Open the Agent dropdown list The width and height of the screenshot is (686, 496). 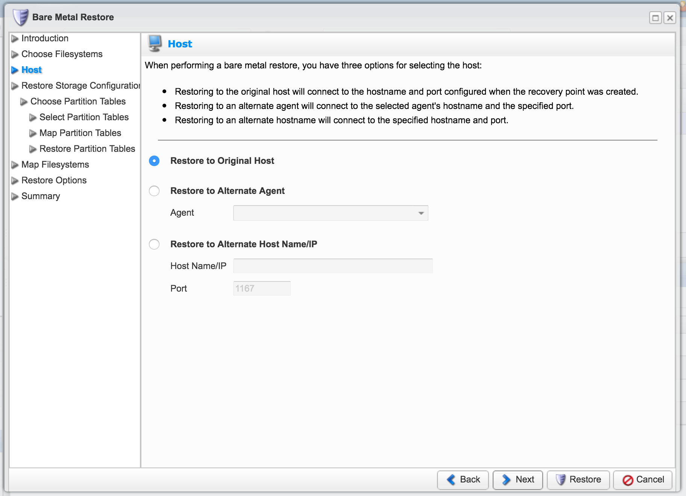click(421, 213)
